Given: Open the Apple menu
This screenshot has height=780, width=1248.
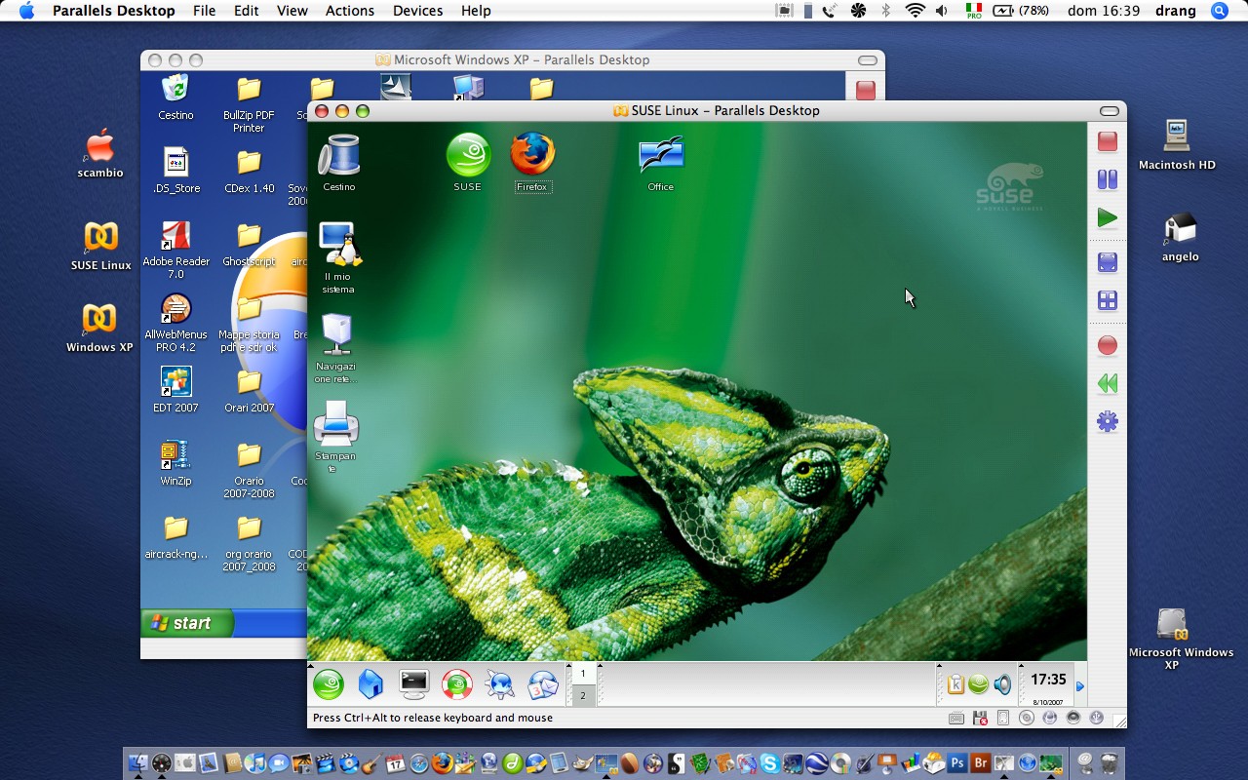Looking at the screenshot, I should pyautogui.click(x=26, y=11).
